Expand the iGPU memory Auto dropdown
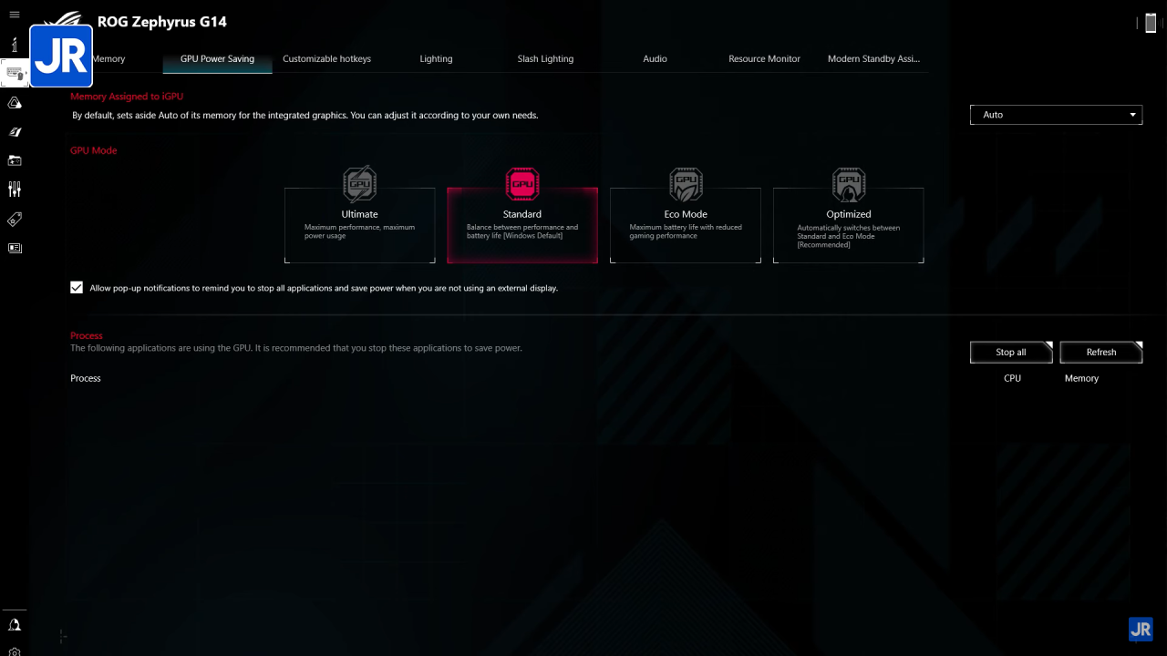This screenshot has height=656, width=1167. [1056, 115]
